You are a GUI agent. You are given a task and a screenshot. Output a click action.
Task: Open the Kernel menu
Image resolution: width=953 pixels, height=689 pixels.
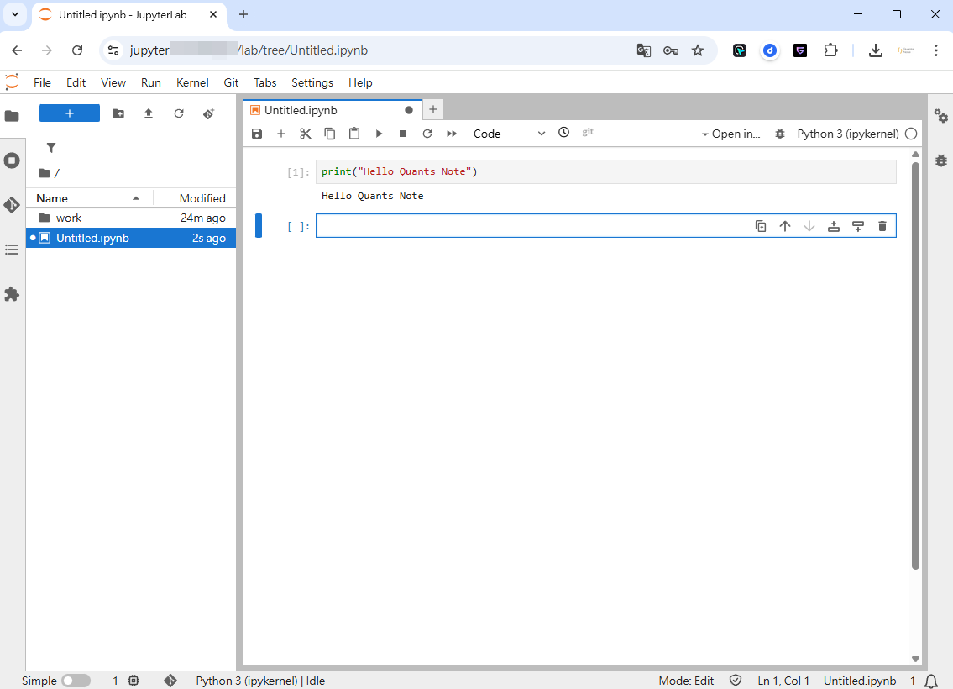pos(192,82)
